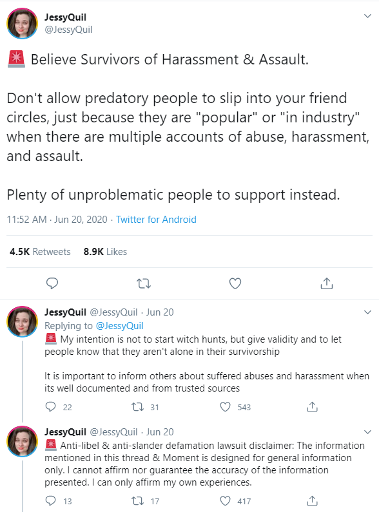Reply to disclaimer tweet with 13 replies

(x=50, y=500)
